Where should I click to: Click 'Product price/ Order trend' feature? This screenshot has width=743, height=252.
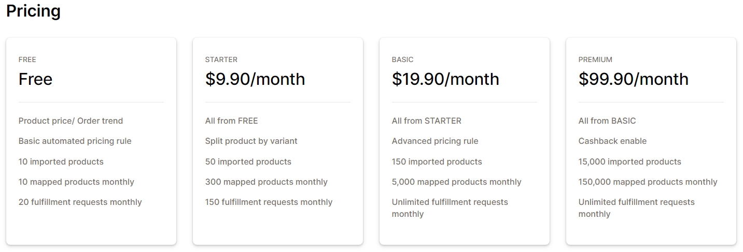(x=71, y=121)
